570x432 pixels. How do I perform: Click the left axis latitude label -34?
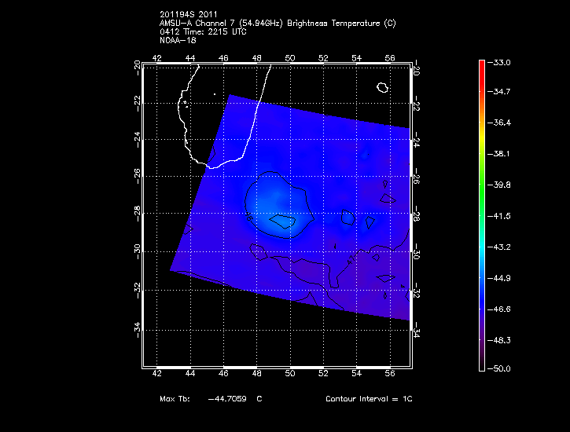click(x=137, y=328)
